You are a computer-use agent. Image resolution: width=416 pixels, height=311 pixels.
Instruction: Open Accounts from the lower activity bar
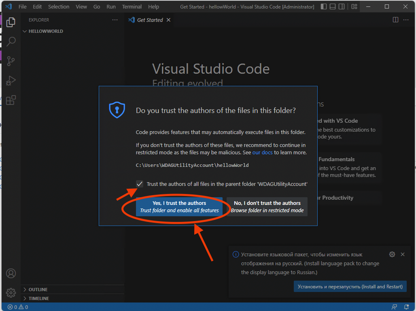(11, 273)
